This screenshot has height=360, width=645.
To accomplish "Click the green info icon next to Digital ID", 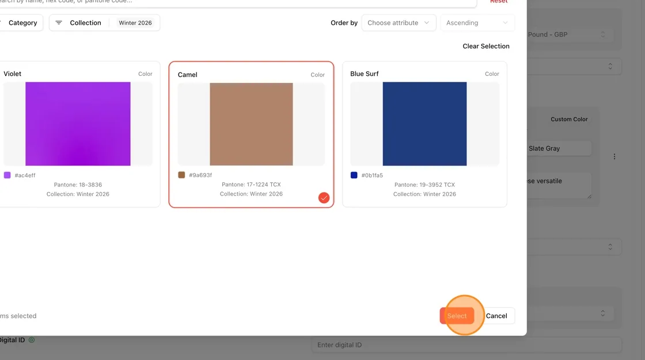I will pos(32,340).
